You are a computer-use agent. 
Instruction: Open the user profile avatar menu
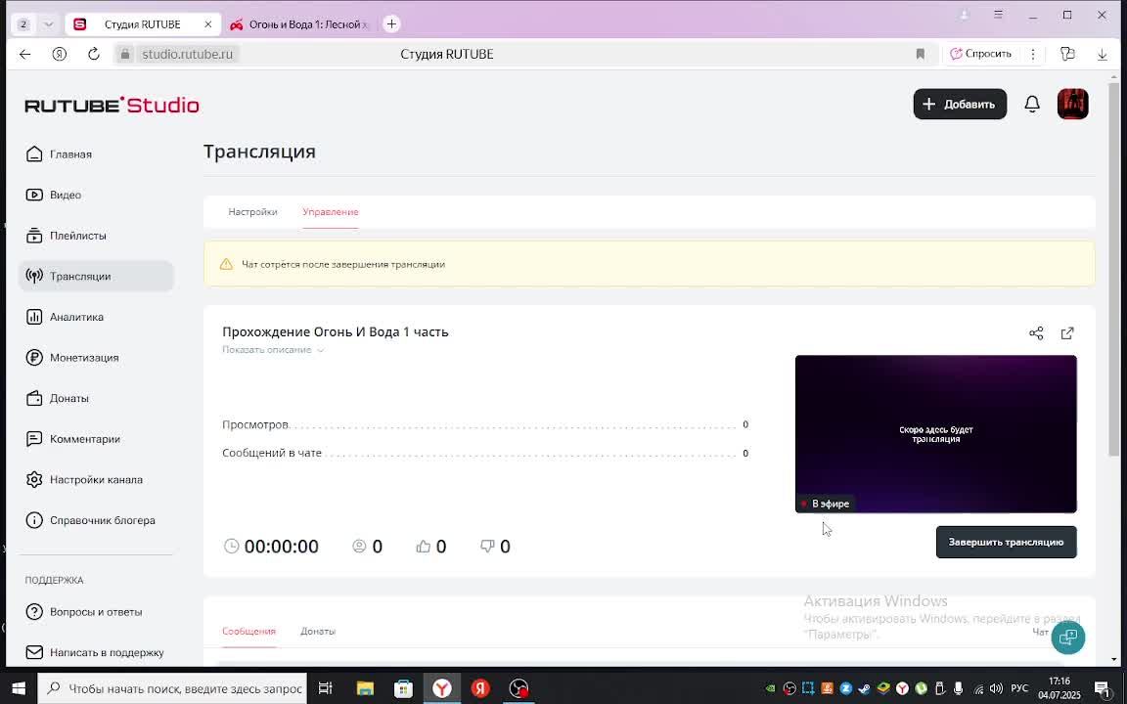pos(1072,105)
